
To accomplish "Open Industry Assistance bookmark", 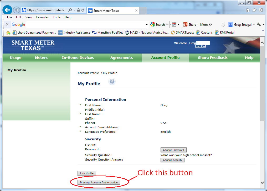I will 74,33.
